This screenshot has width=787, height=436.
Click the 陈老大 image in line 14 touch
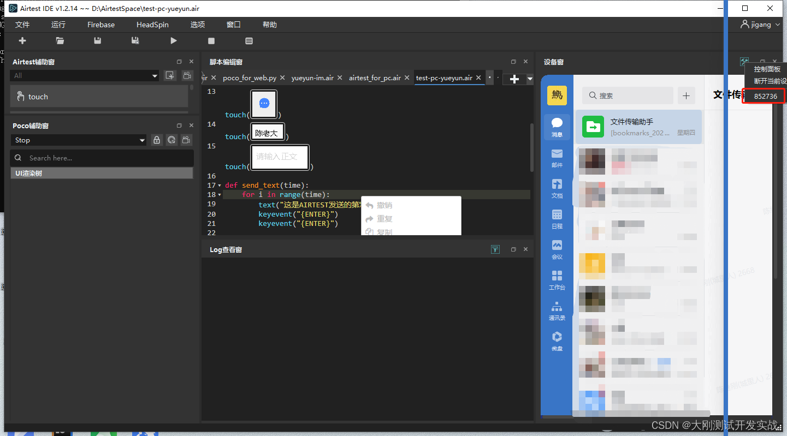(x=267, y=132)
